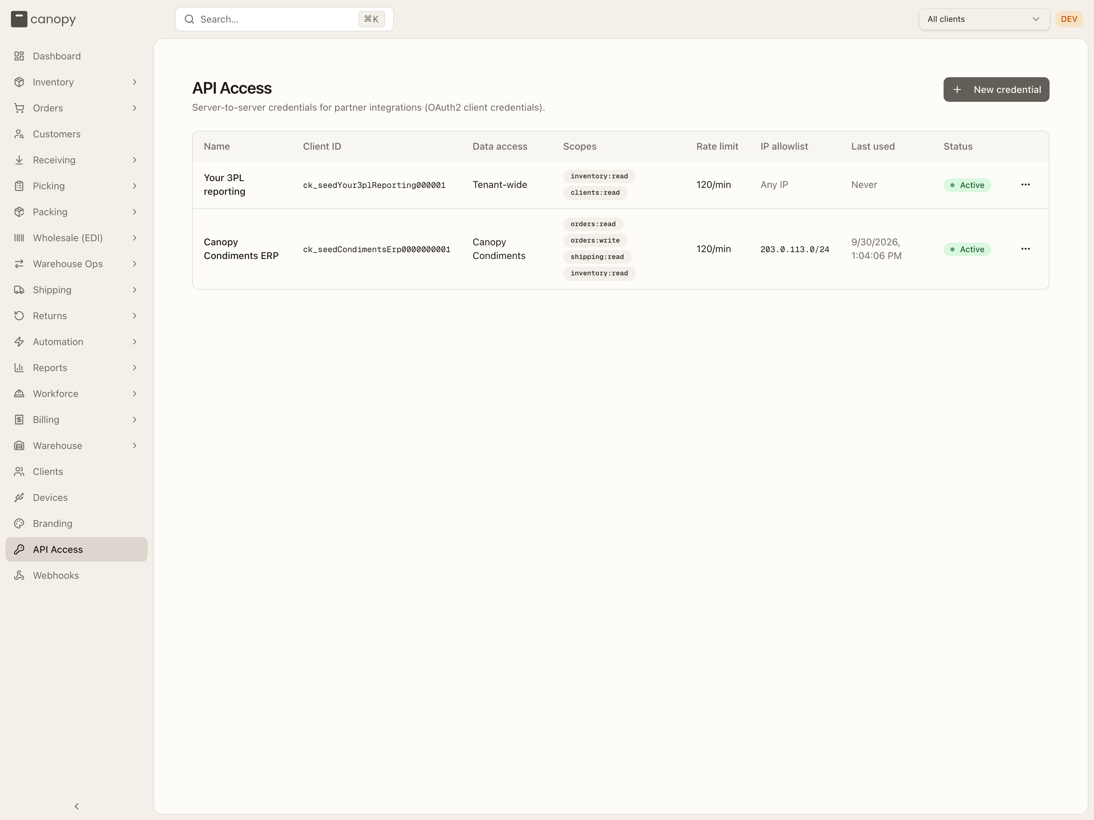The height and width of the screenshot is (820, 1094).
Task: Click the 203.0.113.0/24 IP allowlist value
Action: 795,250
